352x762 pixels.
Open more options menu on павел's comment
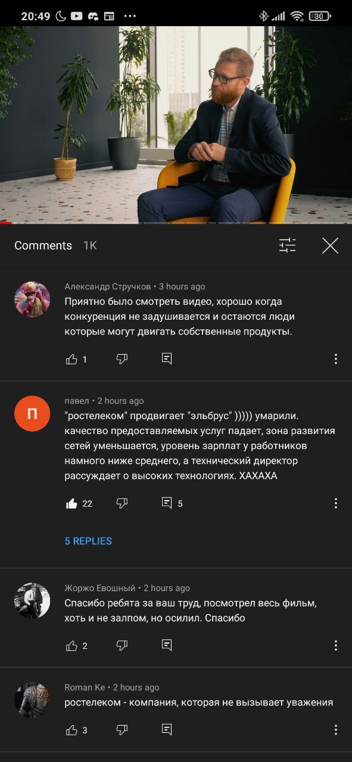pyautogui.click(x=336, y=504)
